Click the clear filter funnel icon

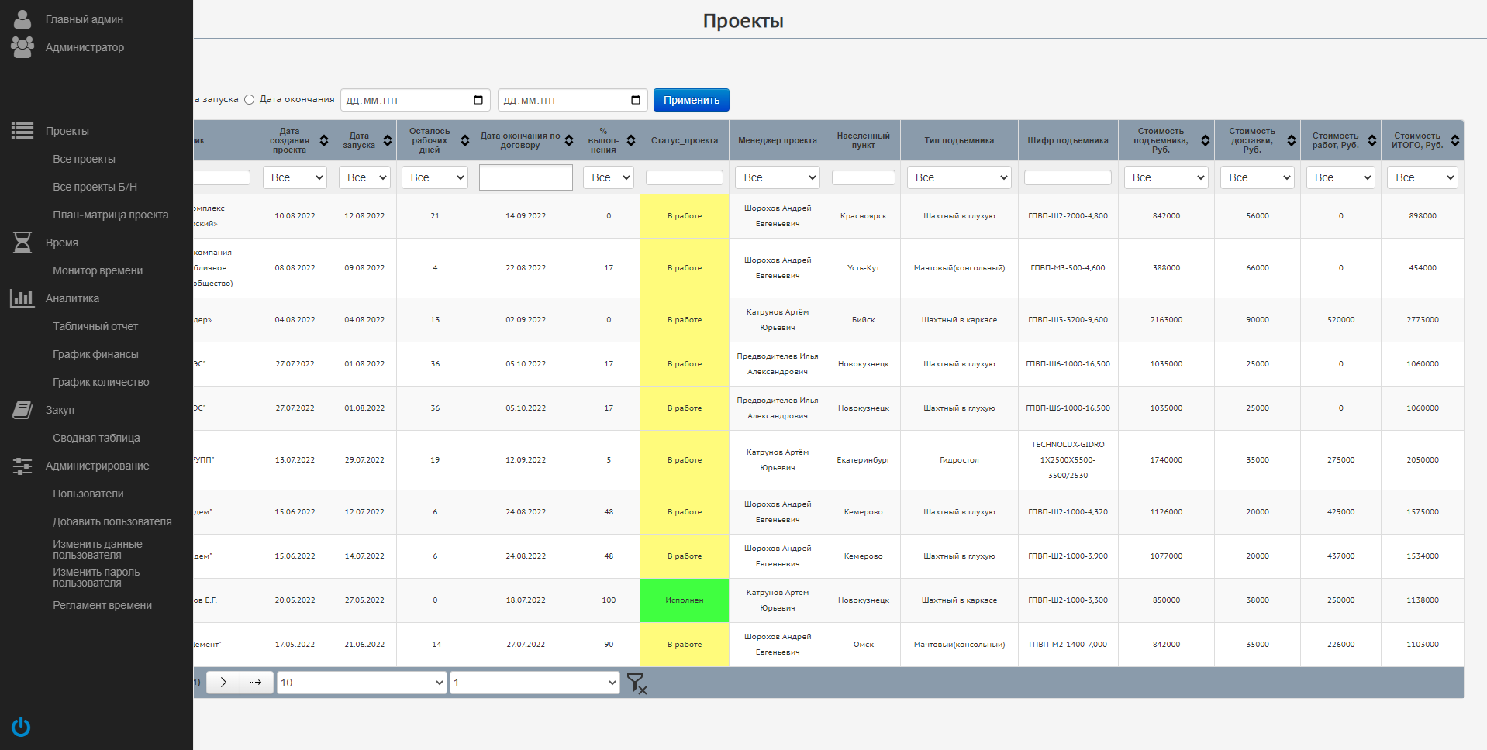pyautogui.click(x=636, y=683)
